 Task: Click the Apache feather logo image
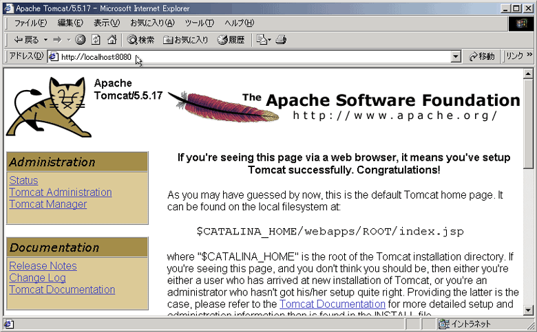click(x=223, y=107)
